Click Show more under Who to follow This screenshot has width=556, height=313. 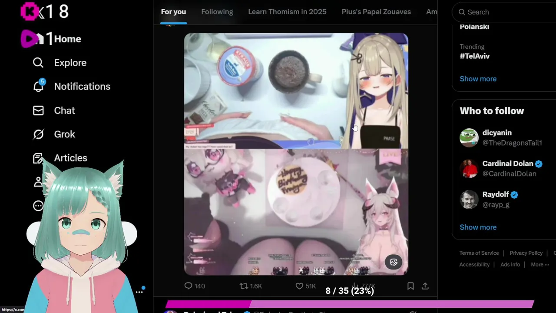(x=478, y=227)
